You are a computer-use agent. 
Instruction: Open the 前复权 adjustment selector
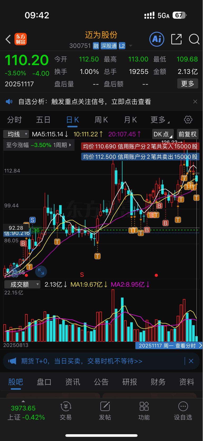pos(187,134)
